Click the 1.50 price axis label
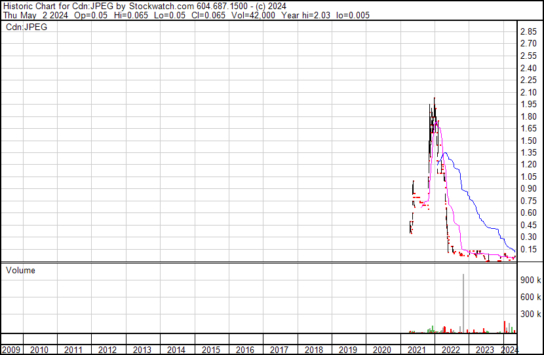Image resolution: width=544 pixels, height=355 pixels. [528, 141]
